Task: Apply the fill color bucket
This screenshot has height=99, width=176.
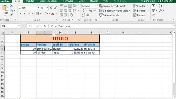Action: pos(46,13)
